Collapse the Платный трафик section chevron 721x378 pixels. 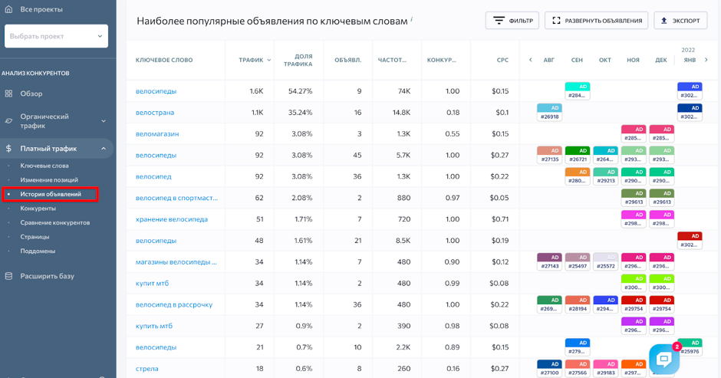pyautogui.click(x=104, y=149)
